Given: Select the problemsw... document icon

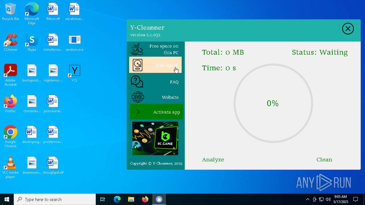Looking at the screenshot, I should [53, 135].
